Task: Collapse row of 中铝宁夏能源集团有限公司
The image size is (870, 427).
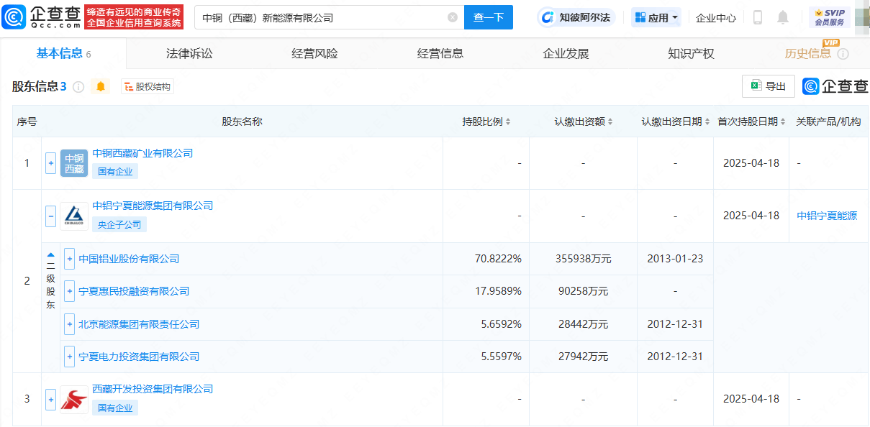Action: click(50, 216)
